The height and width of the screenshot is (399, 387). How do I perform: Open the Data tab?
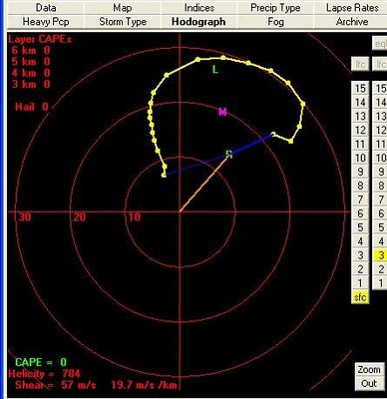(46, 8)
